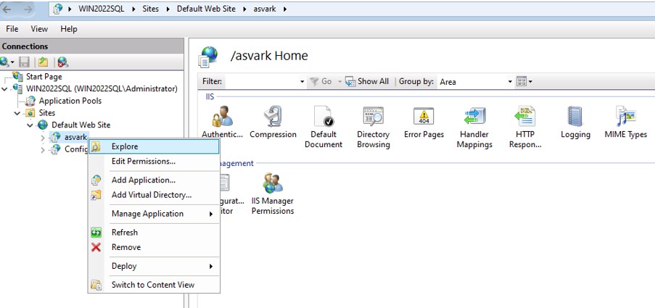Open Directory Browsing feature icon
The width and height of the screenshot is (655, 308).
pos(373,117)
